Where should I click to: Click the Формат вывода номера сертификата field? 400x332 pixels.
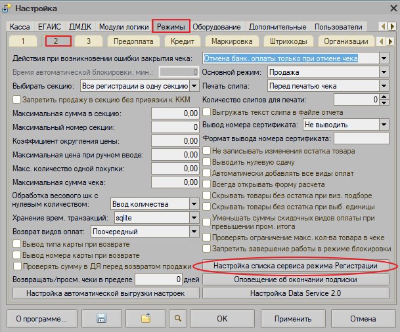pyautogui.click(x=361, y=138)
